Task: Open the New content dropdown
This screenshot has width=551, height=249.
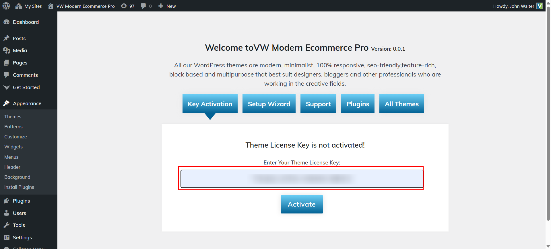Action: 167,6
